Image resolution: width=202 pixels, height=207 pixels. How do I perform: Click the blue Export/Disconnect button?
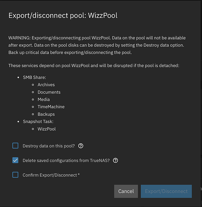(x=166, y=191)
